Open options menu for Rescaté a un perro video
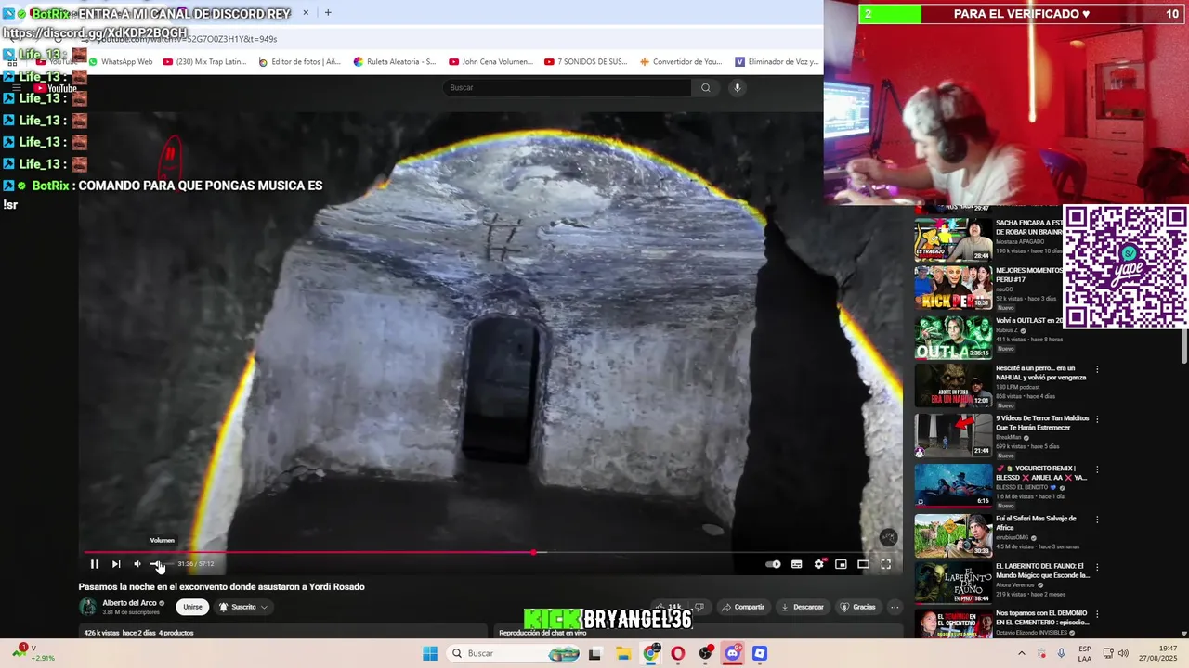The image size is (1189, 668). [x=1097, y=369]
